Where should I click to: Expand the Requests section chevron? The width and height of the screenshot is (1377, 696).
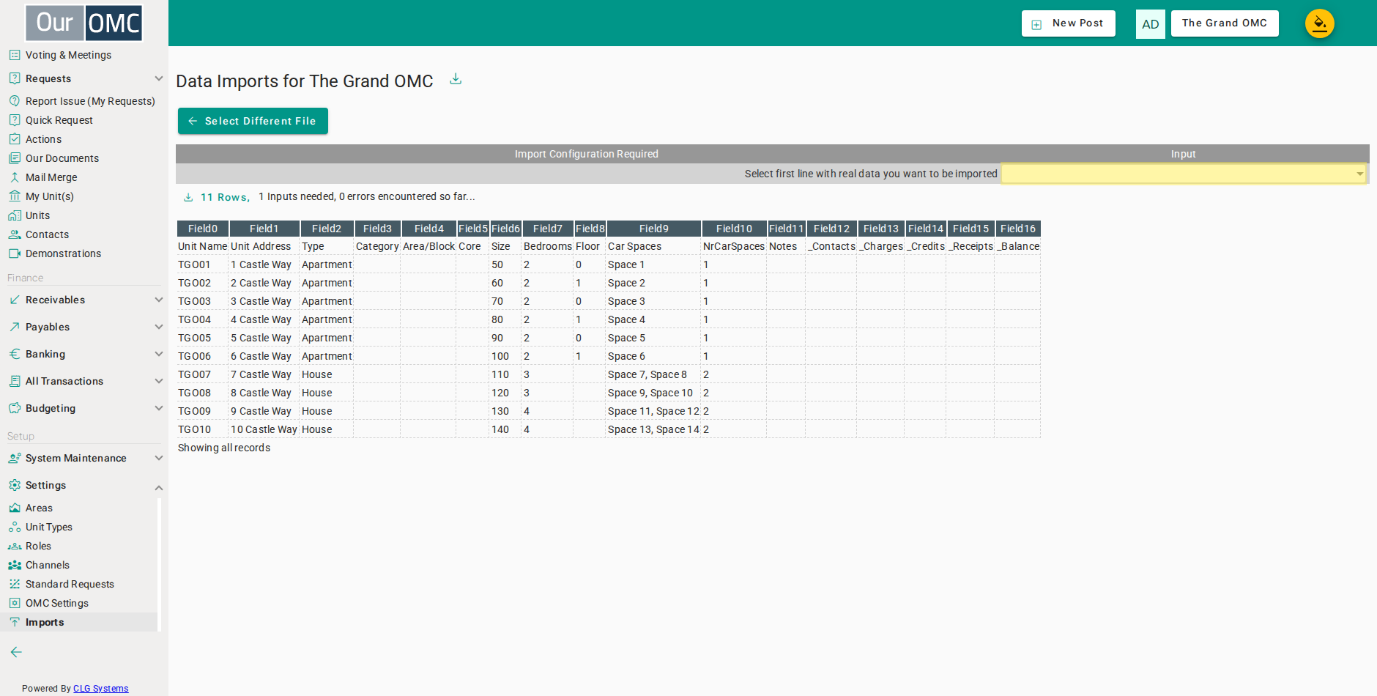coord(159,78)
